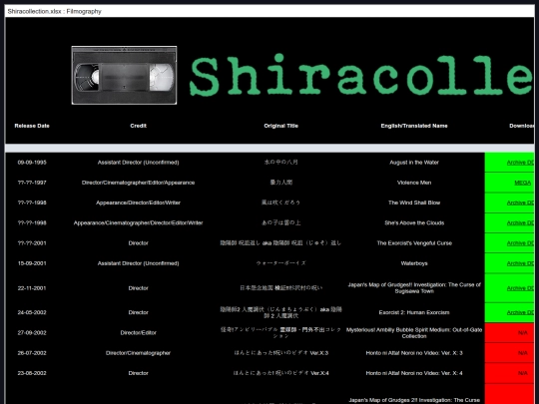Screen dimensions: 539x404
Task: Select original title 水の中の八月
Action: (x=280, y=163)
